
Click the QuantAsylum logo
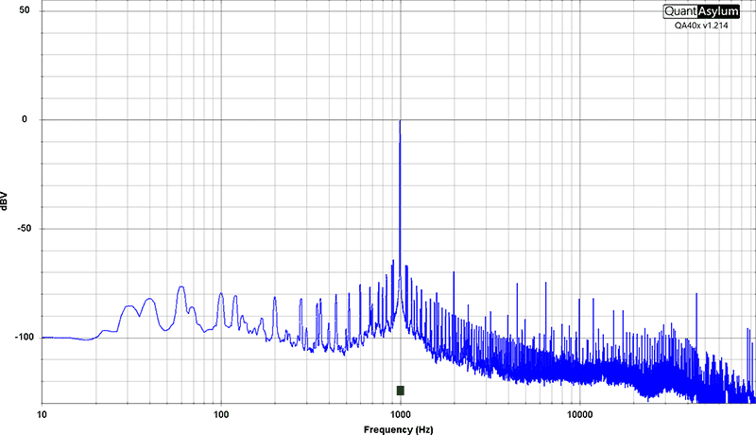[703, 12]
